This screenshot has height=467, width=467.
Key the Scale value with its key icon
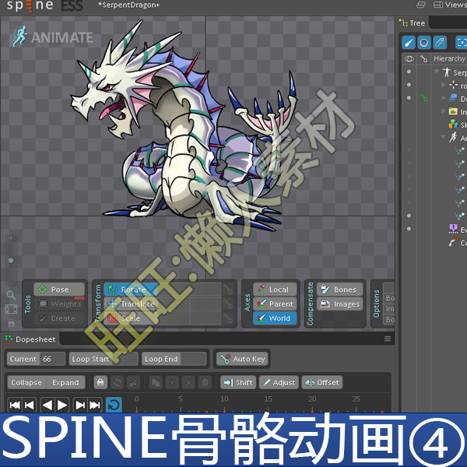[228, 318]
